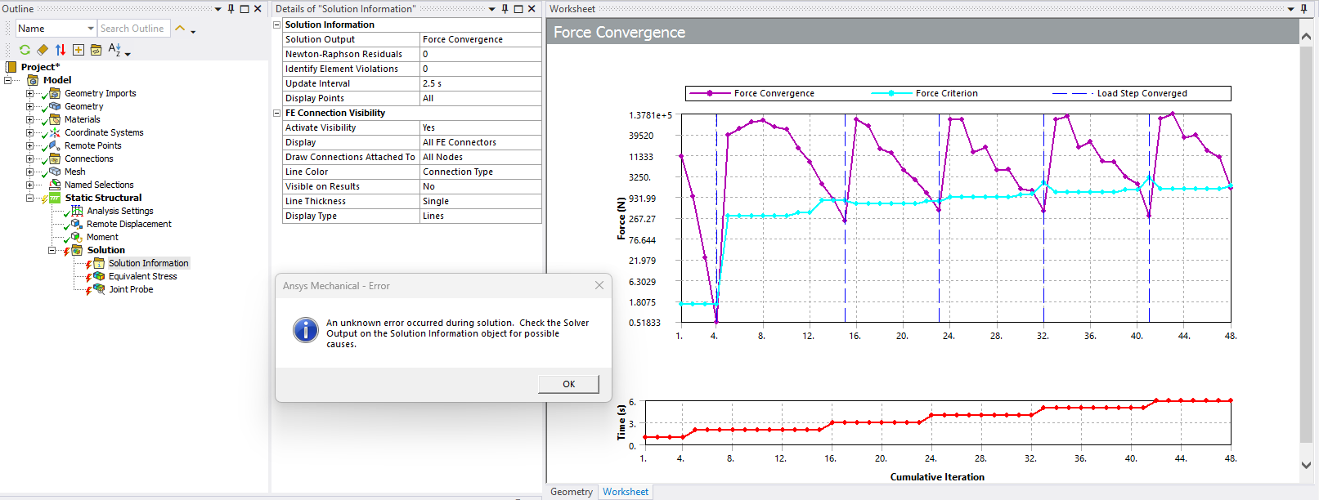Open the Outline panel options dropdown arrow

click(x=218, y=9)
